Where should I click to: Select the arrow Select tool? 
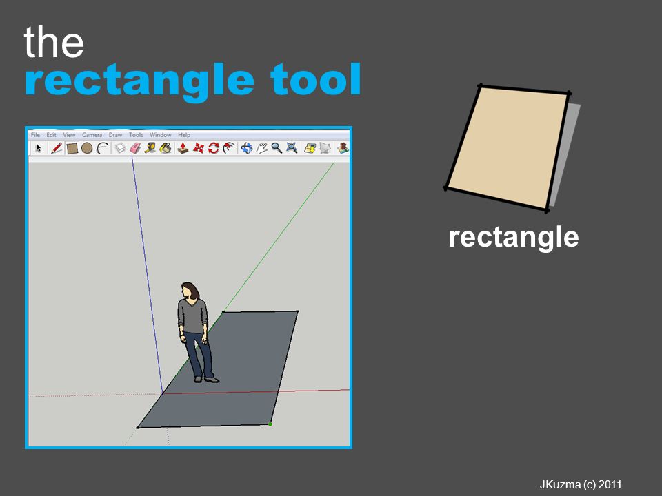39,148
